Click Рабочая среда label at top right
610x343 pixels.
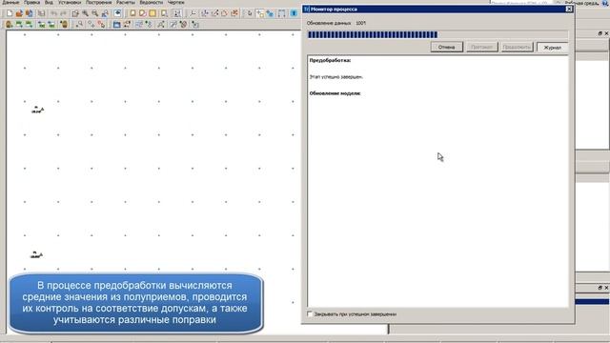coord(582,3)
